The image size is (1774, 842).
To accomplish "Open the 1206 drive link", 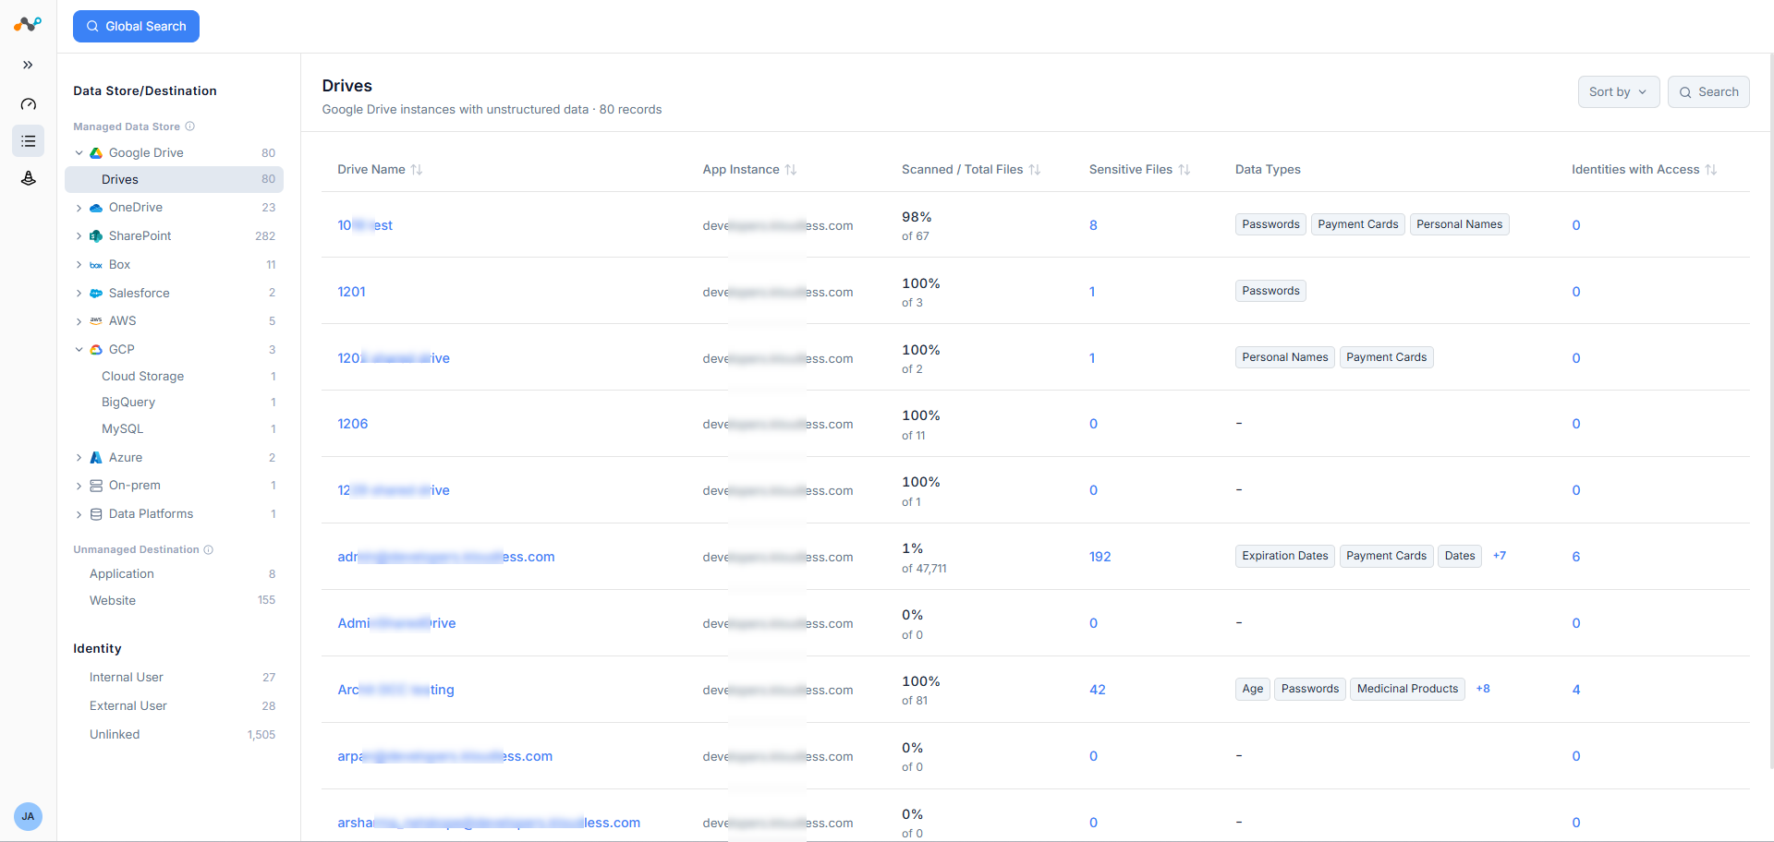I will [352, 424].
